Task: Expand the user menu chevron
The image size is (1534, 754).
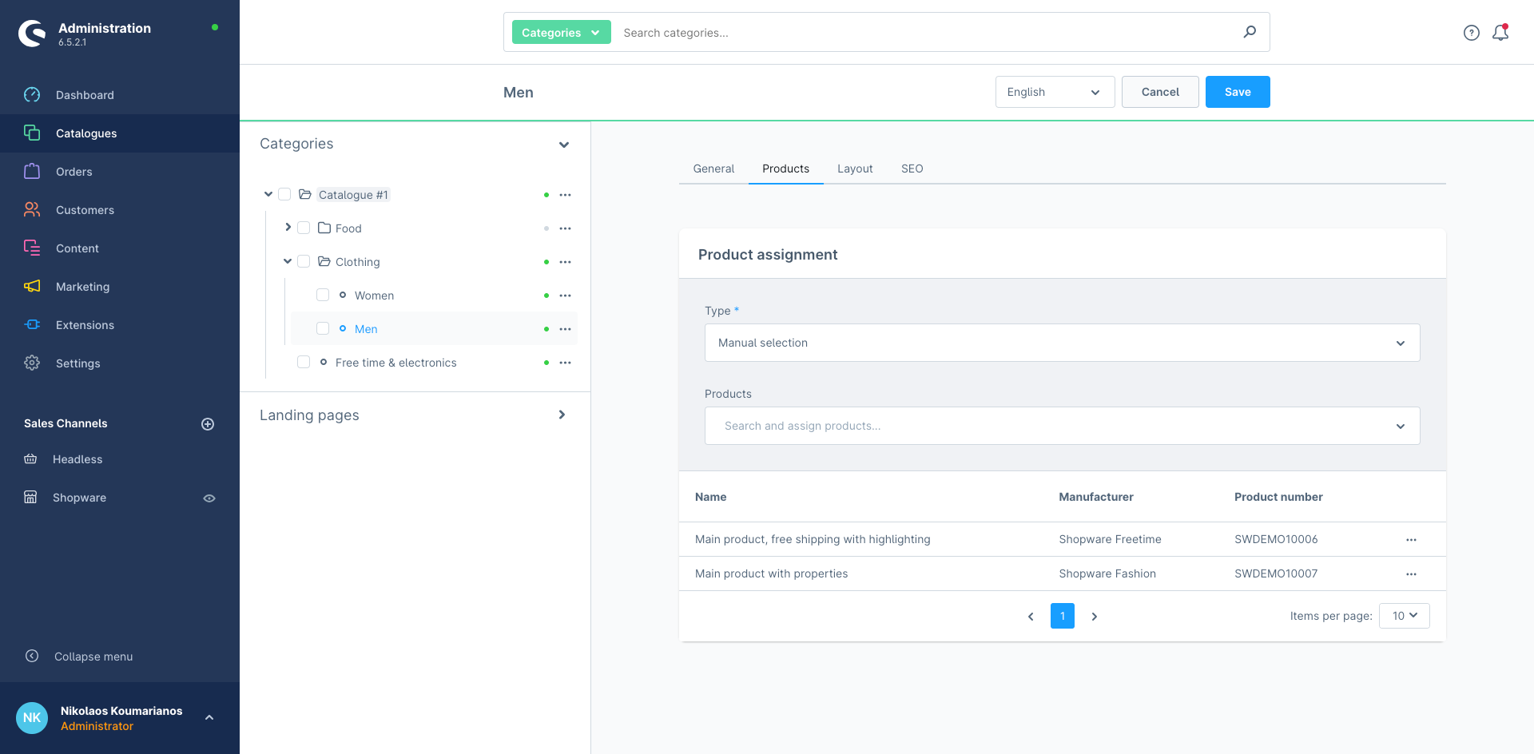Action: click(x=209, y=717)
